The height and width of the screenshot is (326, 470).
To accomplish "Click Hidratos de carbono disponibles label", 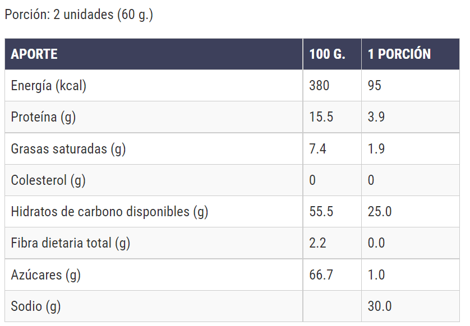I will pyautogui.click(x=109, y=212).
